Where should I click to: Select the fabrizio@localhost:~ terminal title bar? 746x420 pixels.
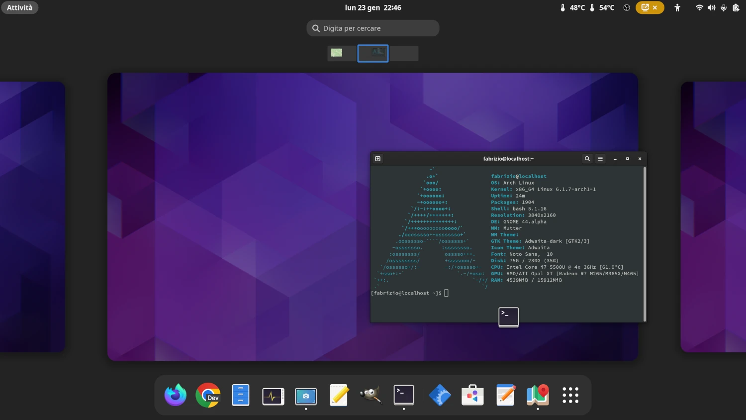click(x=508, y=159)
